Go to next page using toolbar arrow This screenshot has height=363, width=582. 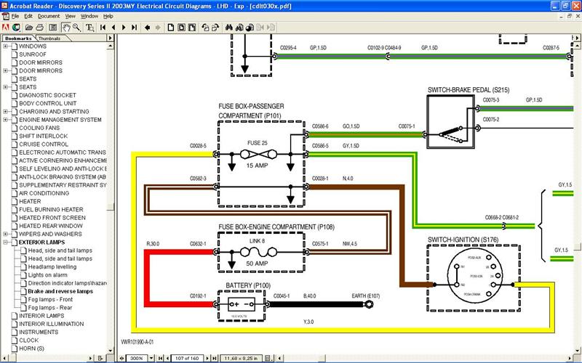124,28
